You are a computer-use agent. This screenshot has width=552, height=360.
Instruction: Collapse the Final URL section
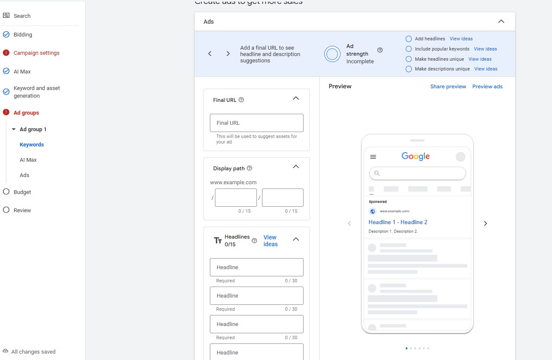point(296,98)
